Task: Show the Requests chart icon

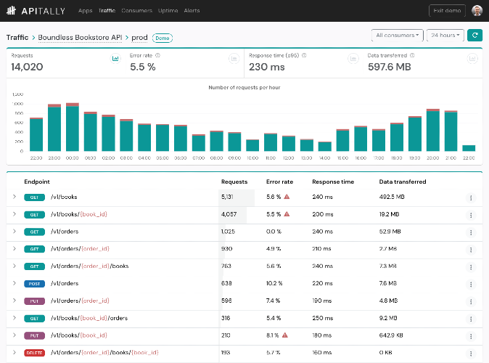Action: 115,58
